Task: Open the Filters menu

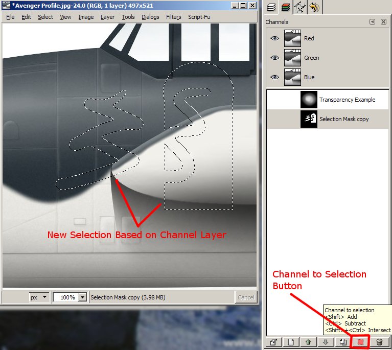Action: pos(173,17)
